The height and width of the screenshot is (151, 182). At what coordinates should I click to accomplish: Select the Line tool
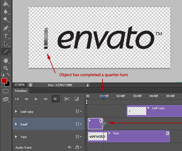pyautogui.click(x=6, y=52)
